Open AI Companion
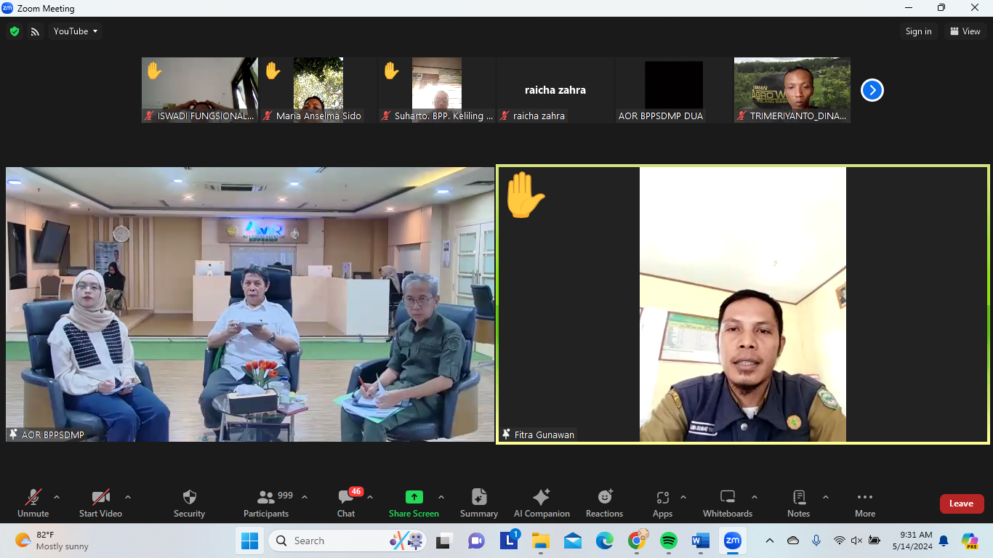Screen dimensions: 993x558 tap(541, 501)
